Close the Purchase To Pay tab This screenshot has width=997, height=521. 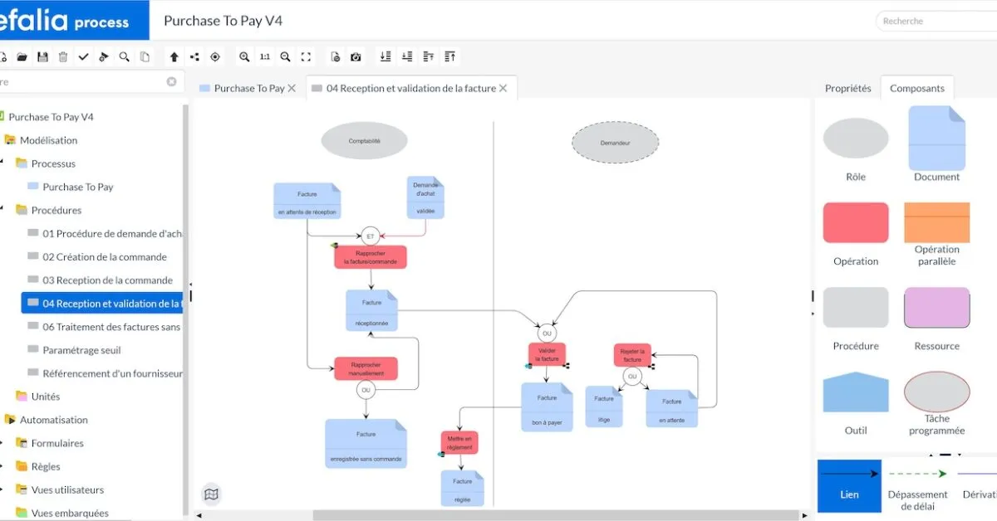pos(292,89)
